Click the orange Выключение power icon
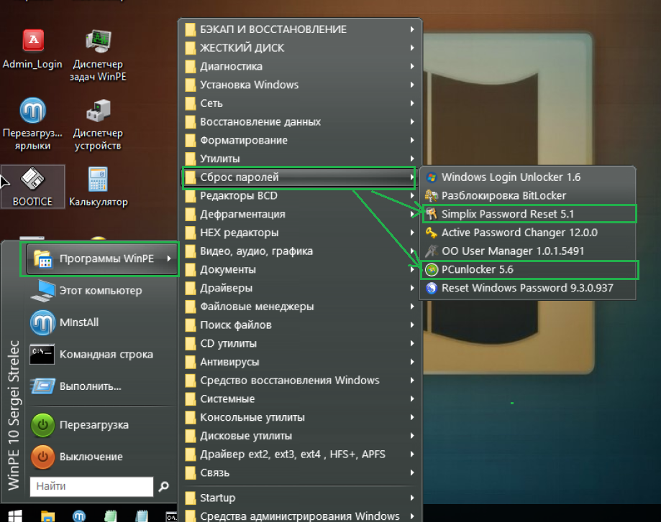 [42, 457]
